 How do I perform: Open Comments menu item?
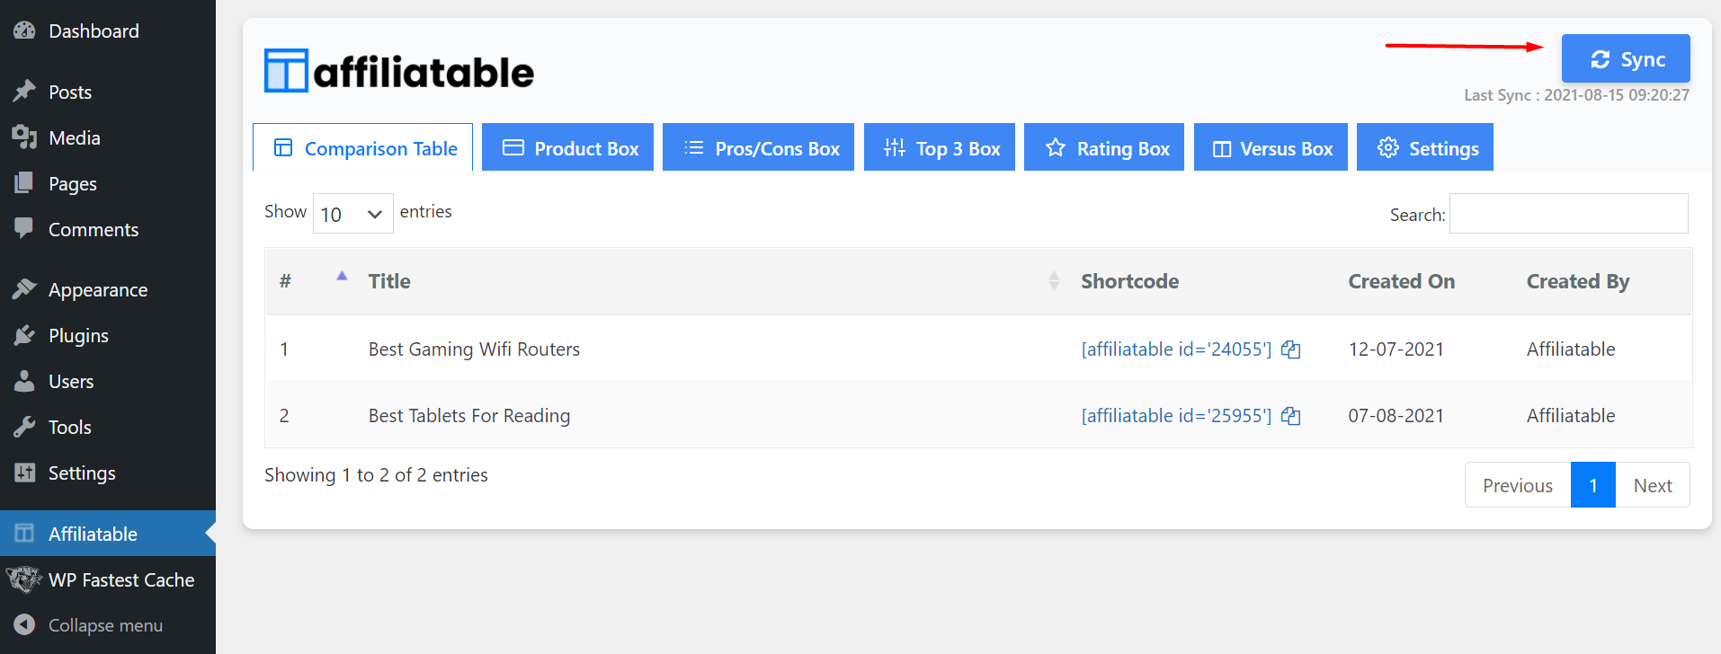[x=94, y=229]
